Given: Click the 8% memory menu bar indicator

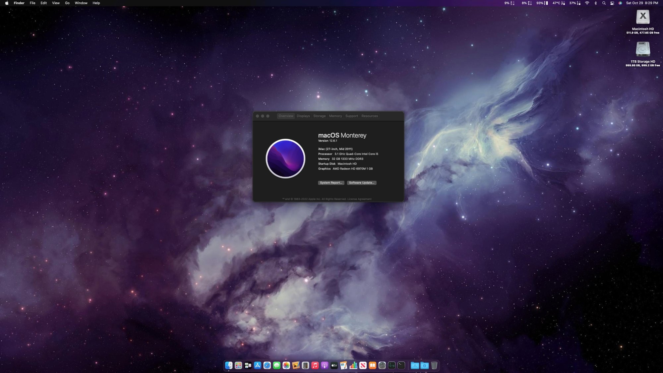Looking at the screenshot, I should pos(527,3).
